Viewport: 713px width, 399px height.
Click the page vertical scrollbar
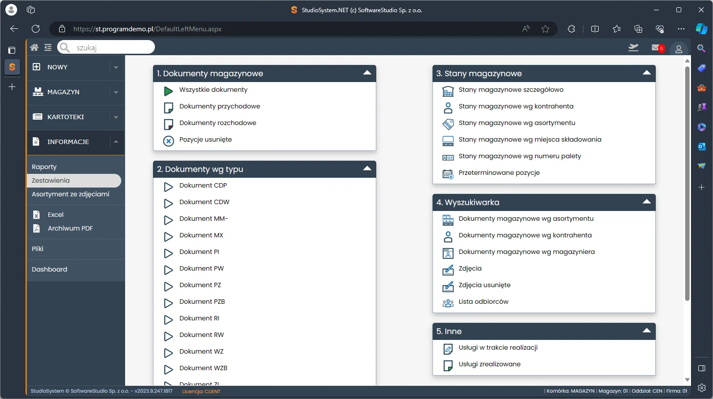pos(687,183)
